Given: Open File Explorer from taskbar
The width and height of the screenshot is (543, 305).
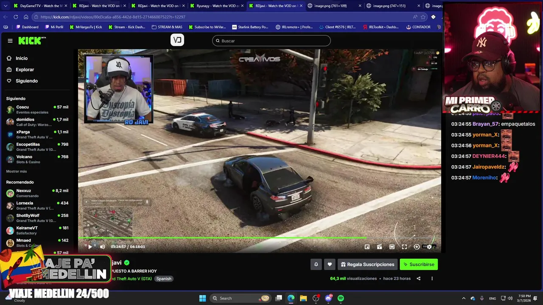Looking at the screenshot, I should tap(303, 298).
